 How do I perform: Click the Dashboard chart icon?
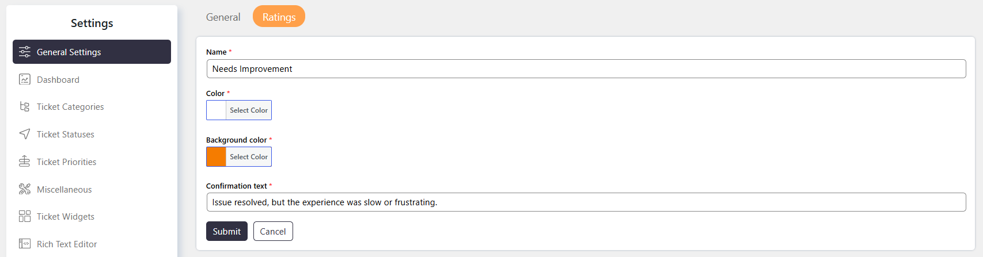(x=25, y=79)
